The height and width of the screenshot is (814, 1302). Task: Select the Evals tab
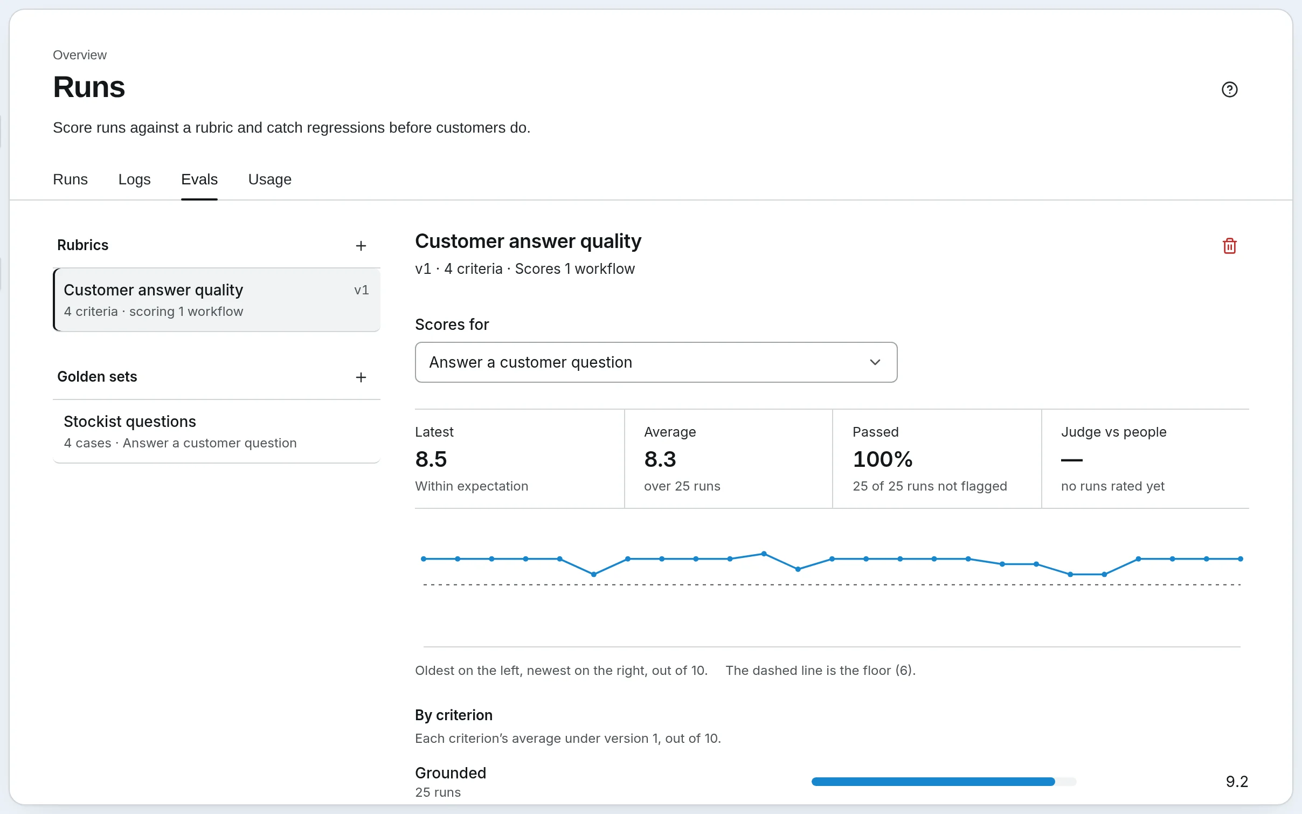(199, 180)
